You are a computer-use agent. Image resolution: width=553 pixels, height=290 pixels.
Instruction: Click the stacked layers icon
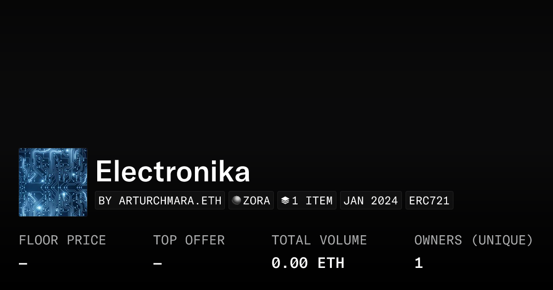pyautogui.click(x=285, y=200)
